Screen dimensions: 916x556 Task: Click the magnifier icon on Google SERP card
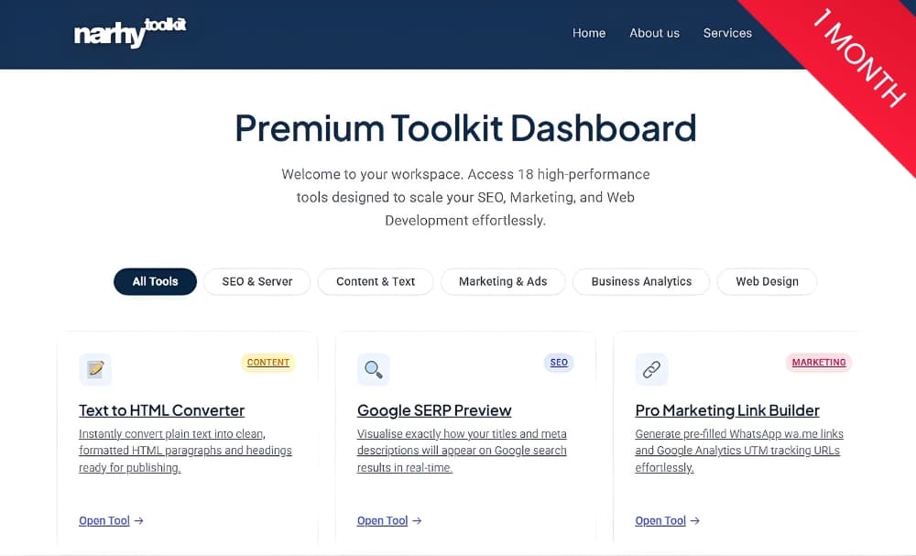tap(374, 369)
